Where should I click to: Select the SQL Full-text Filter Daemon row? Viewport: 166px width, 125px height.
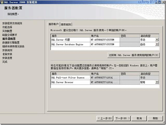click(x=70, y=78)
